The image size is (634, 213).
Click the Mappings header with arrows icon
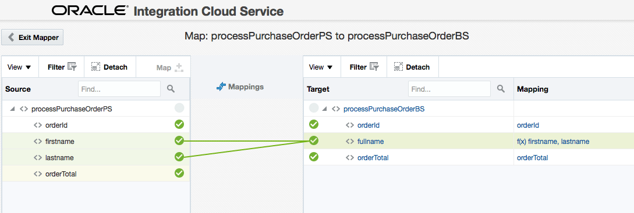(240, 86)
